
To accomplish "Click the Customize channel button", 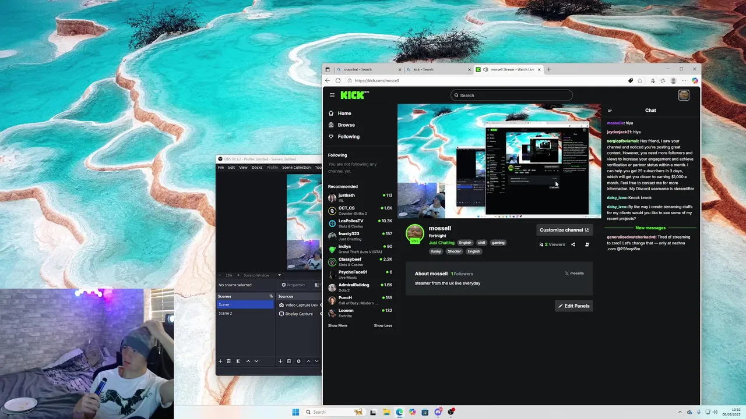I will (564, 230).
